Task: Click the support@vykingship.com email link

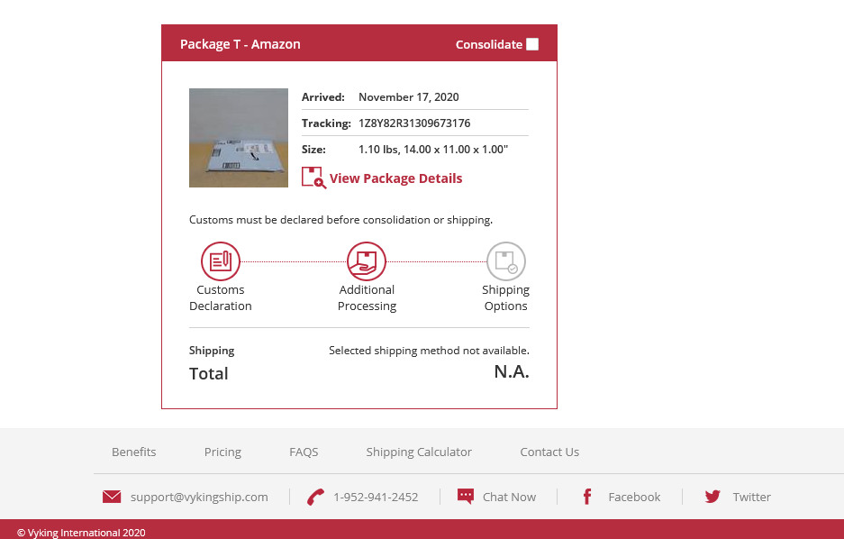Action: point(199,497)
